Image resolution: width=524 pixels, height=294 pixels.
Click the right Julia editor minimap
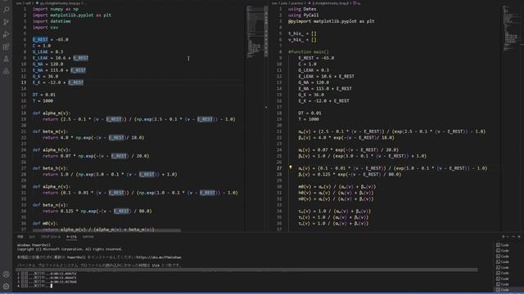511,29
